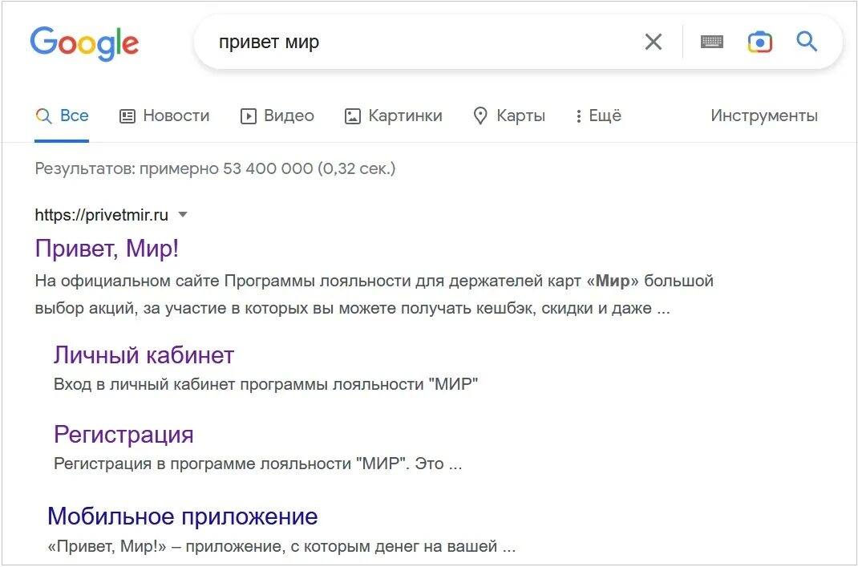Click the Google logo
The height and width of the screenshot is (567, 858).
pos(84,44)
